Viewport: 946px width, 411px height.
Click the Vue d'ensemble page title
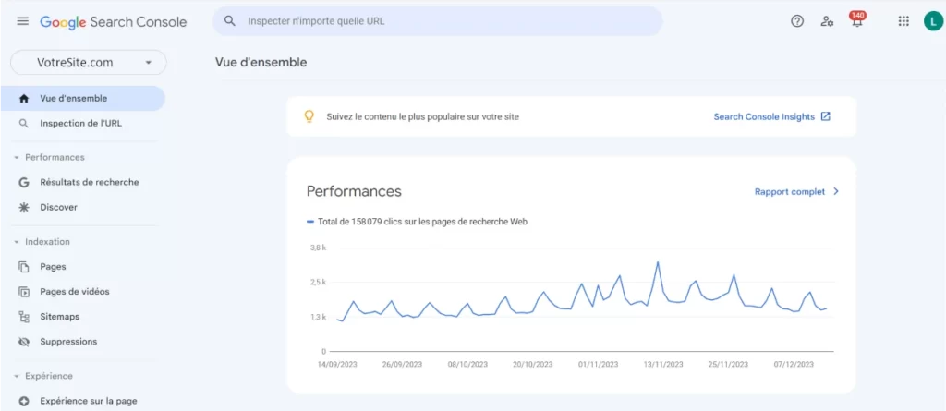(x=261, y=62)
